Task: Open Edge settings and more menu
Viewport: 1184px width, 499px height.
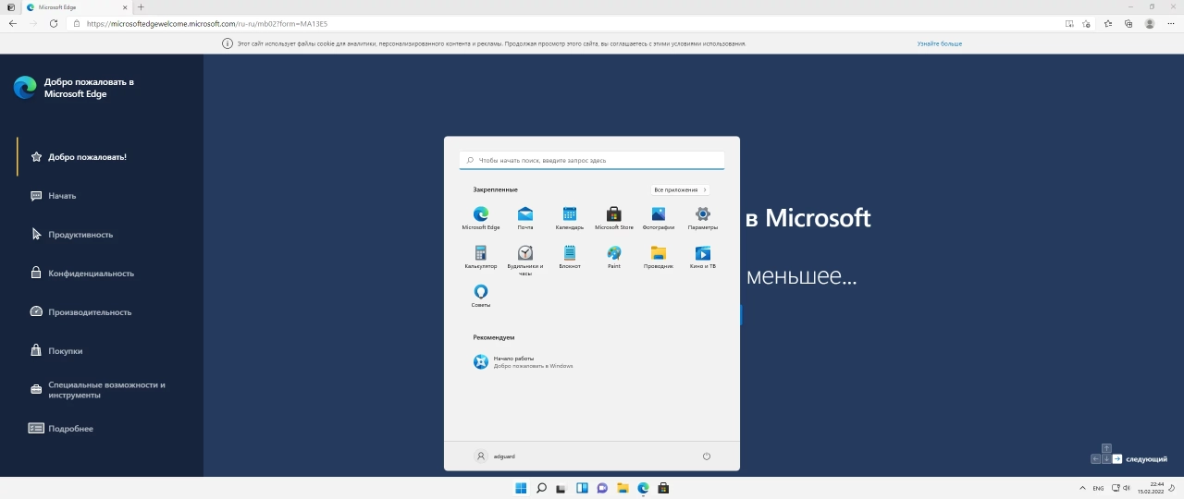Action: [1171, 23]
